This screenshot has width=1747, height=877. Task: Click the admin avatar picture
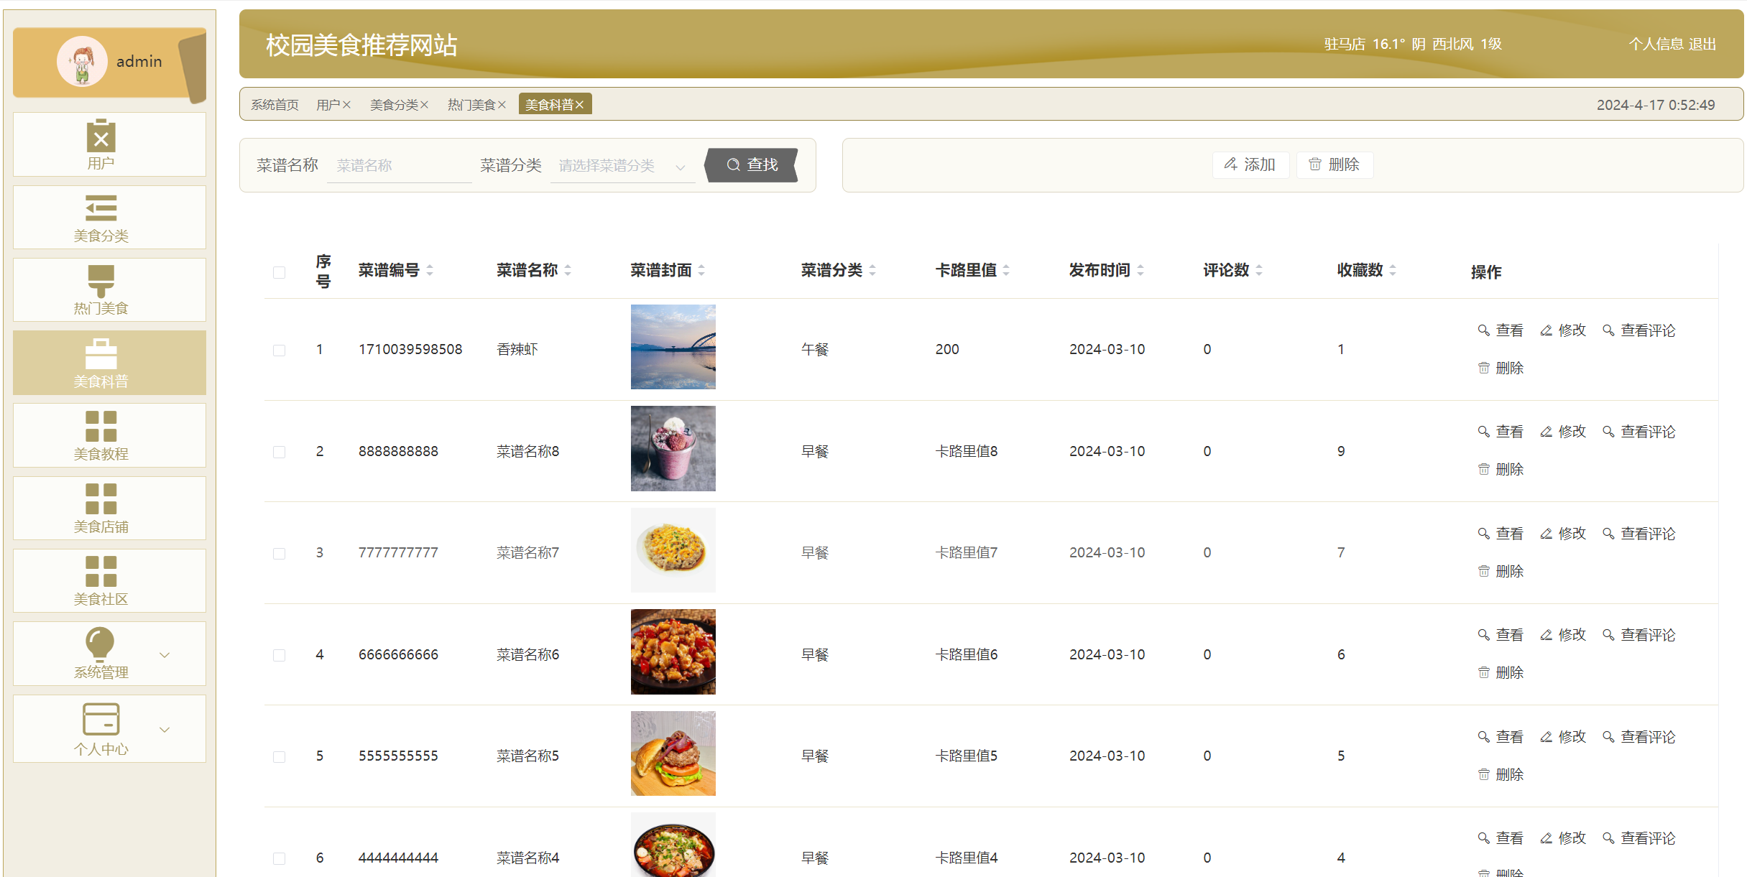click(x=82, y=62)
